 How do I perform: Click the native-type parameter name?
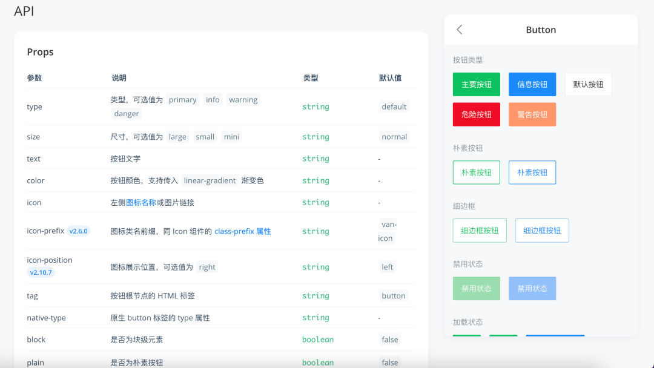point(46,318)
